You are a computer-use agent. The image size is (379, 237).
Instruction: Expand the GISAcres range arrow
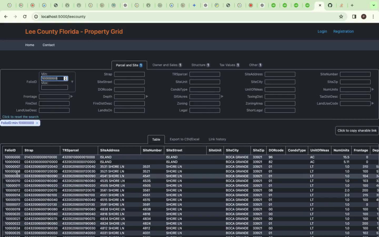tap(222, 97)
